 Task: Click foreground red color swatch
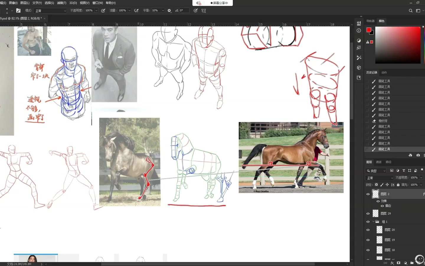[369, 30]
